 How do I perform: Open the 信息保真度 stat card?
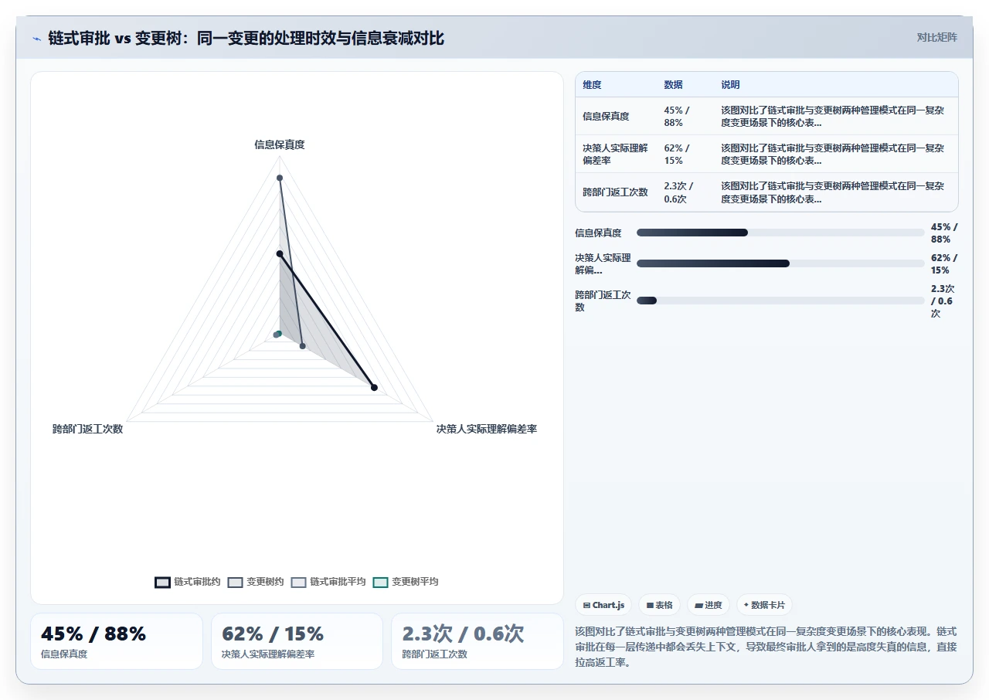tap(117, 641)
